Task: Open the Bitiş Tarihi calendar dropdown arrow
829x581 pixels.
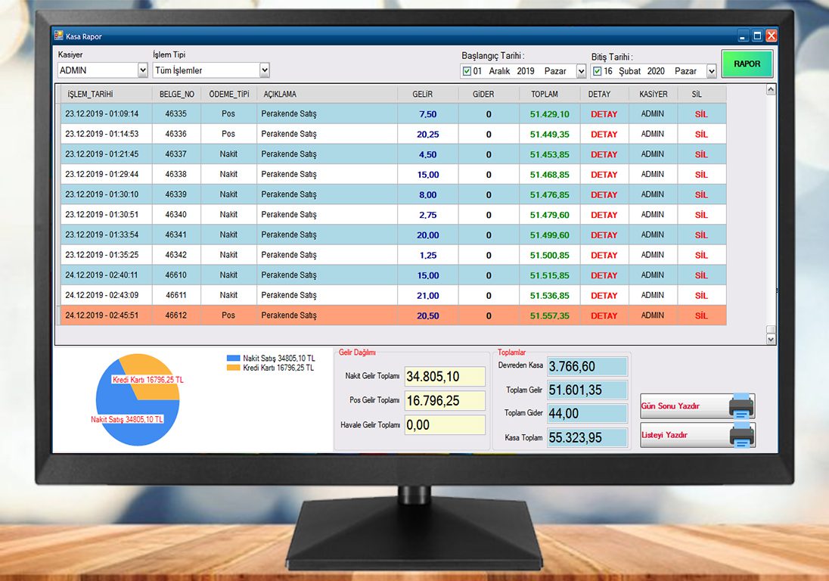Action: coord(711,71)
